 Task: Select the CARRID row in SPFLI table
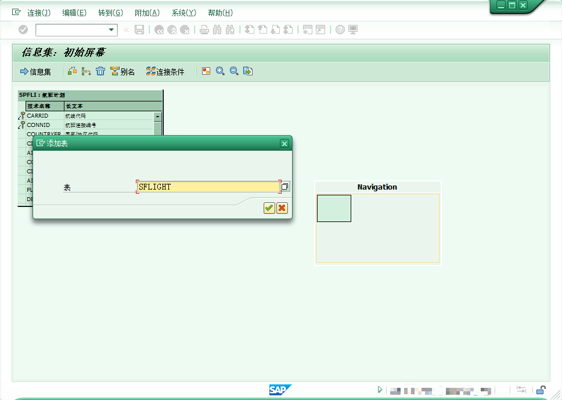86,115
